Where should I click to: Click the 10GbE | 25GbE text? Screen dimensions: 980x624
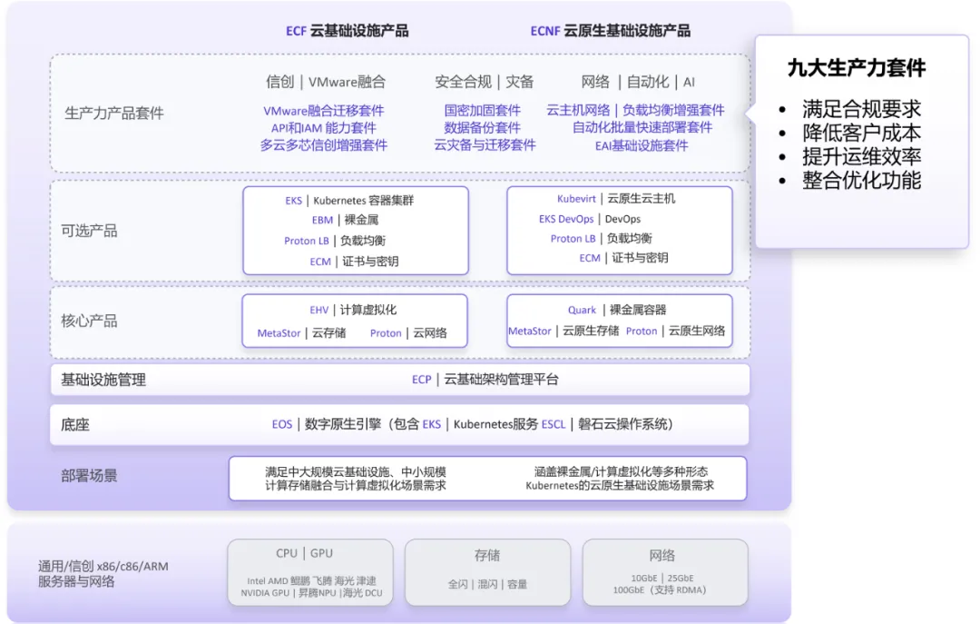[x=661, y=578]
